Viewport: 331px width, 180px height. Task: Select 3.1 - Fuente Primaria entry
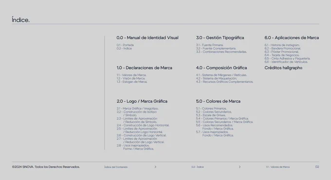coord(210,45)
